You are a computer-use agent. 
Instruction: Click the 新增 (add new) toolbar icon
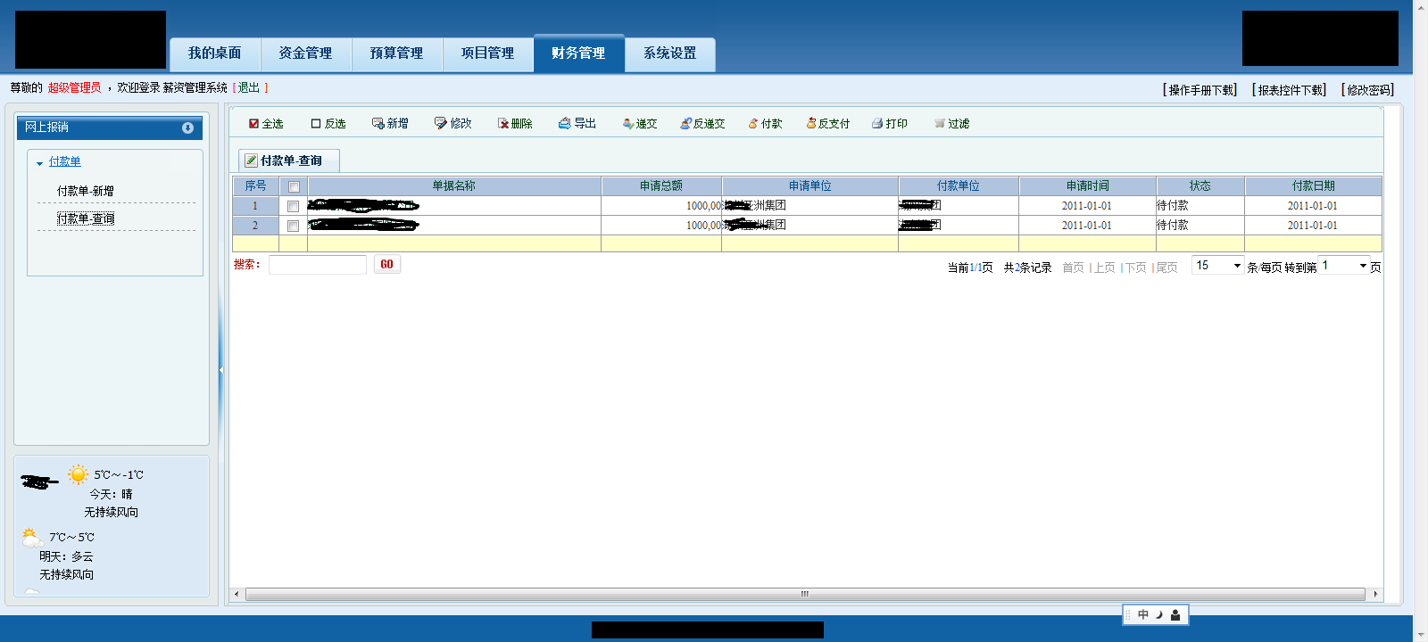pyautogui.click(x=378, y=124)
